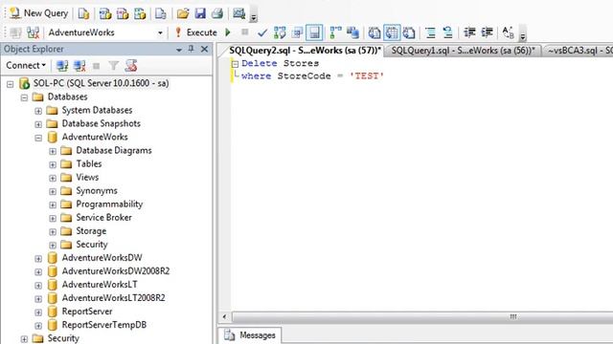The width and height of the screenshot is (613, 344).
Task: Expand the AdventureWorksDW database
Action: [38, 259]
